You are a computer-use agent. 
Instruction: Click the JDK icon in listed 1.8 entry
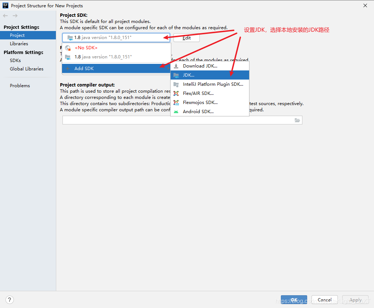68,57
